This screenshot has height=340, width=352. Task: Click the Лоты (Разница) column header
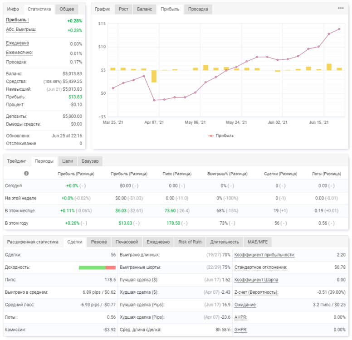coord(327,174)
